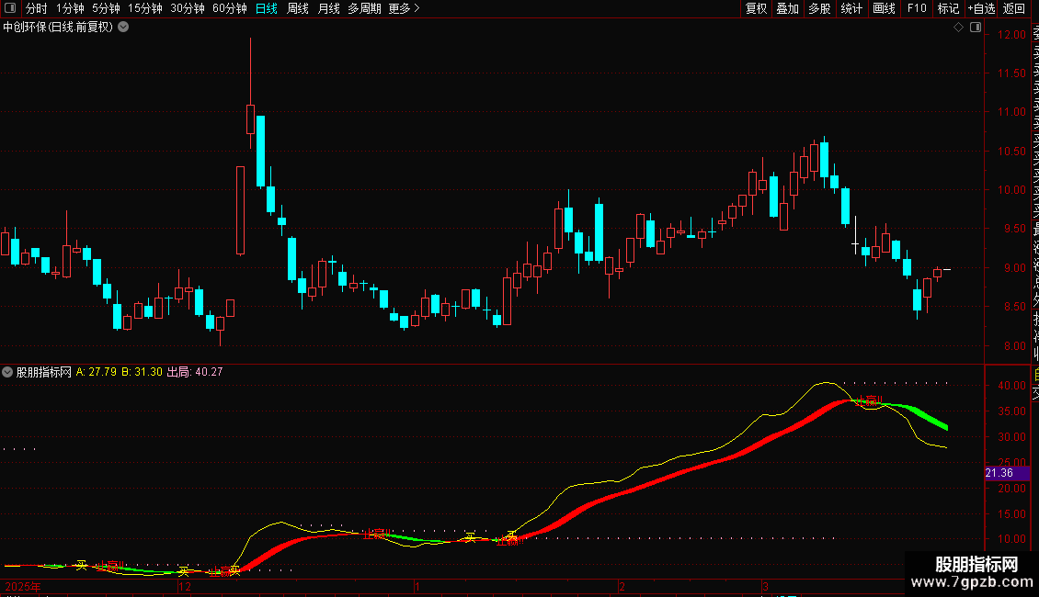Click the 2025年 date marker on timeline

(23, 586)
